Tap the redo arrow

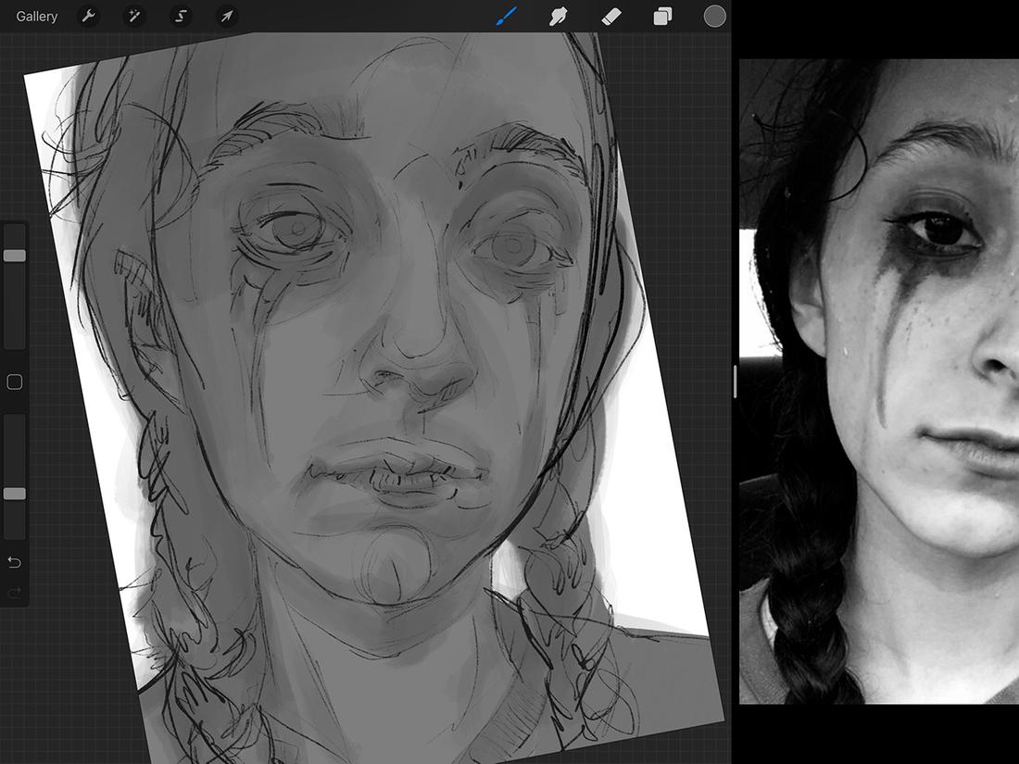pos(14,593)
